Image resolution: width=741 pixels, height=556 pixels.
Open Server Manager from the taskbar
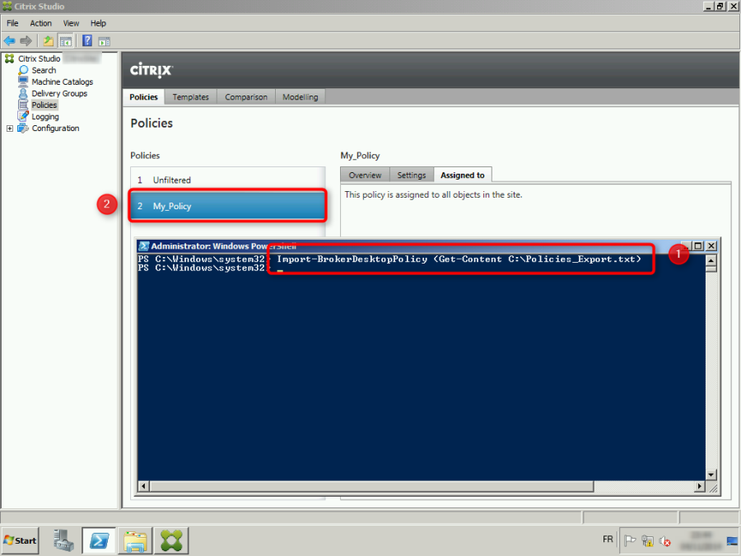(x=63, y=540)
